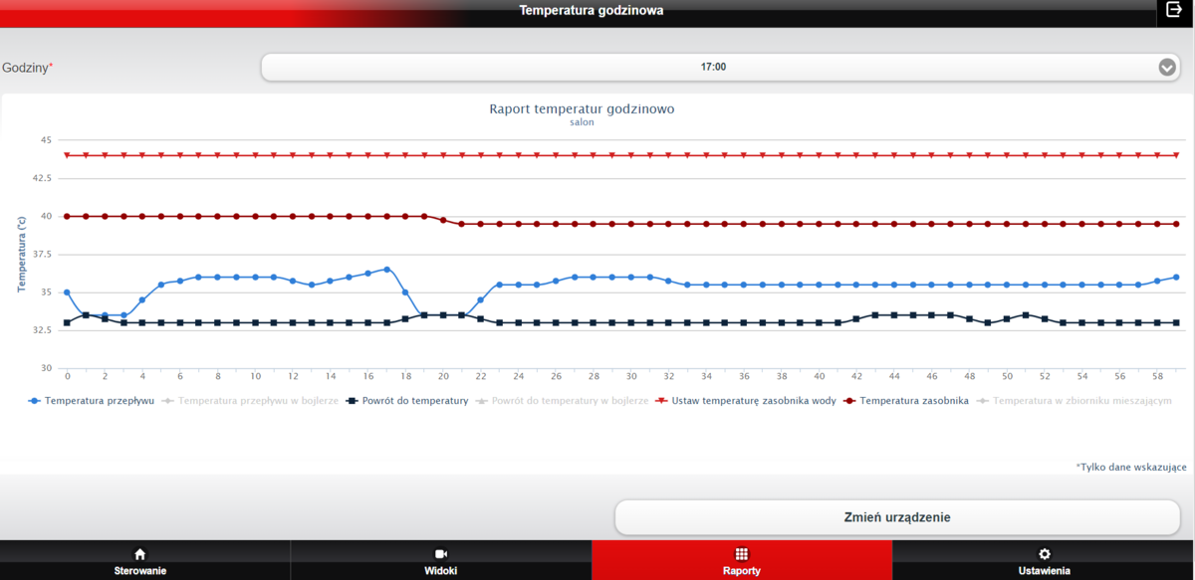Screen dimensions: 1195x580
Task: Open the Godziny dropdown arrow
Action: (x=1167, y=68)
